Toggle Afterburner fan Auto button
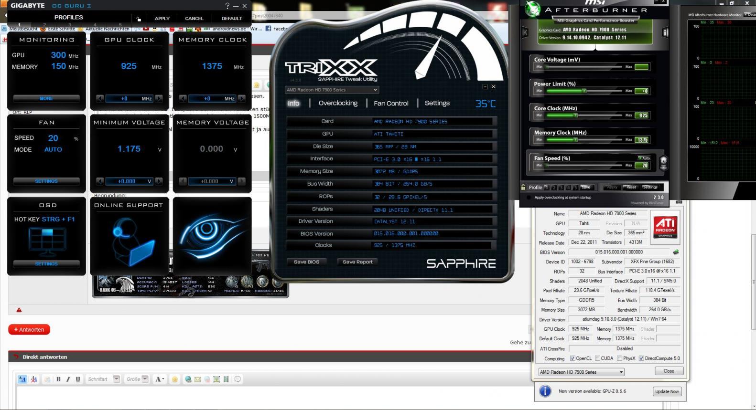Viewport: 756px width, 410px height. (x=644, y=158)
